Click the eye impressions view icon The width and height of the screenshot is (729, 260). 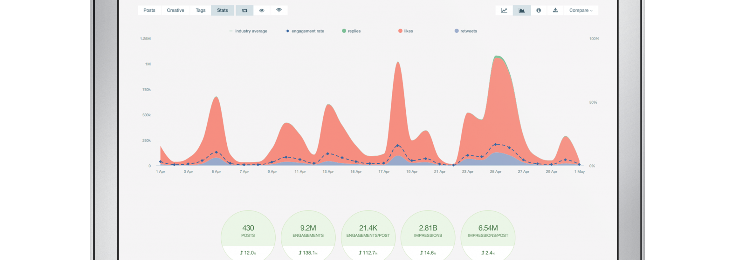click(x=261, y=11)
